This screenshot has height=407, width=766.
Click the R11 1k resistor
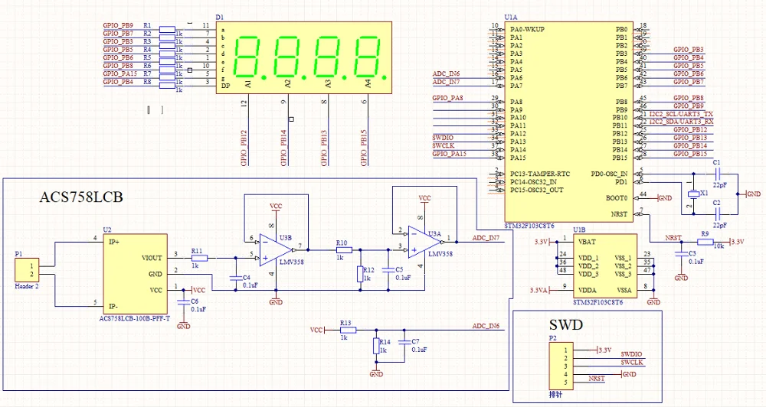coord(199,258)
